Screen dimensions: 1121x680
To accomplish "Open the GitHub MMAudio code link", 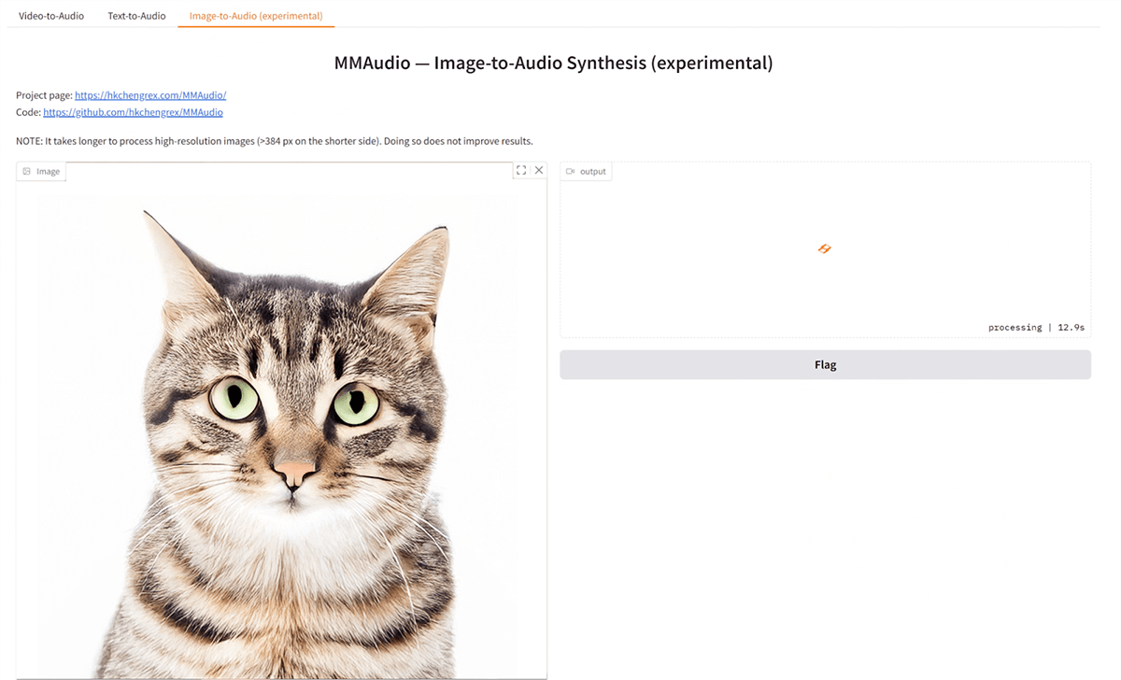I will 133,112.
